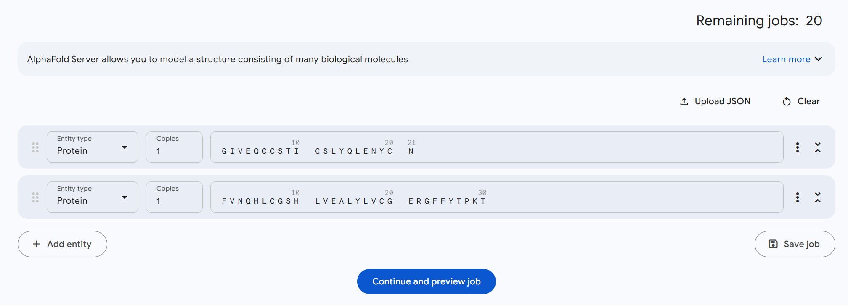Screen dimensions: 848x305
Task: Click the Clear button label
Action: 808,101
